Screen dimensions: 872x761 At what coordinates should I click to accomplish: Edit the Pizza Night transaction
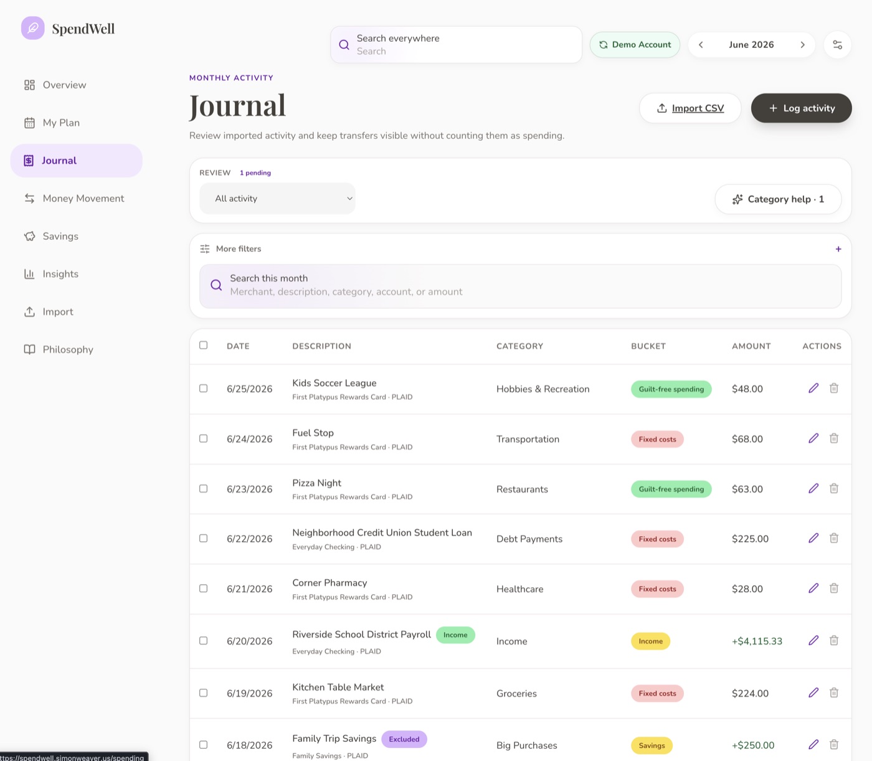pyautogui.click(x=813, y=489)
